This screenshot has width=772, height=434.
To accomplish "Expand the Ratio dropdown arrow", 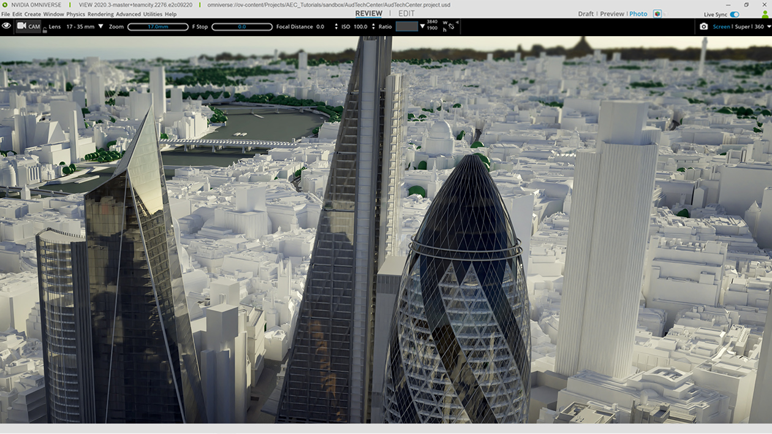I will coord(422,26).
